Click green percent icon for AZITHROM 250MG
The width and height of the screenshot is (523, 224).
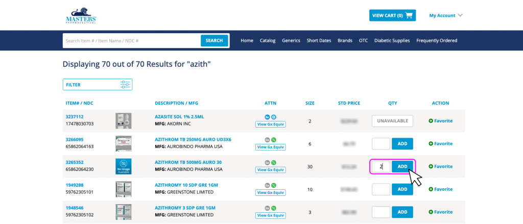click(274, 140)
